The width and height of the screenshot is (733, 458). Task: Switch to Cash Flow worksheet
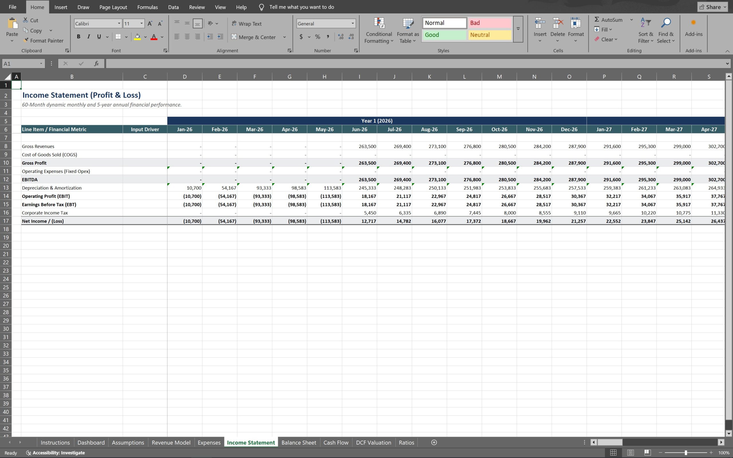(x=336, y=443)
